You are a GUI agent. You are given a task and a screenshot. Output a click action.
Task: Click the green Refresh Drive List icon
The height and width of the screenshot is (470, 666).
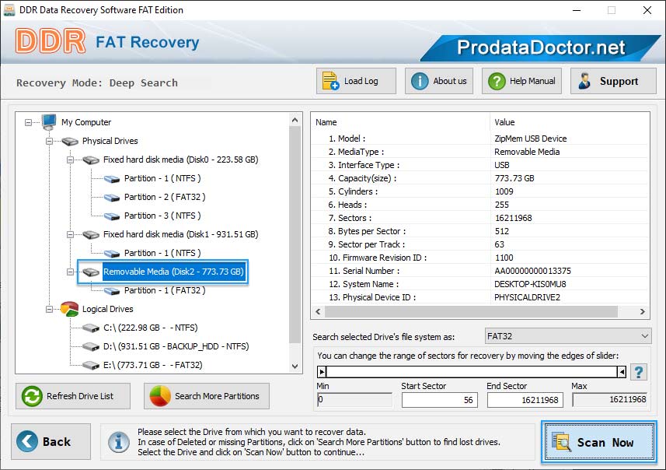[x=32, y=396]
